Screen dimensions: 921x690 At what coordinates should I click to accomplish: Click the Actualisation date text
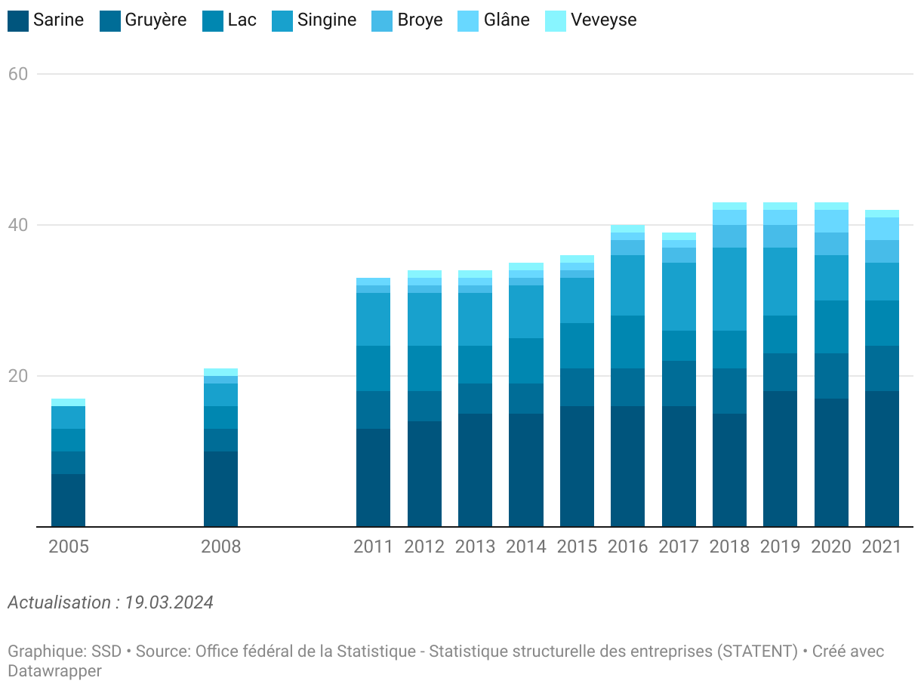coord(110,602)
